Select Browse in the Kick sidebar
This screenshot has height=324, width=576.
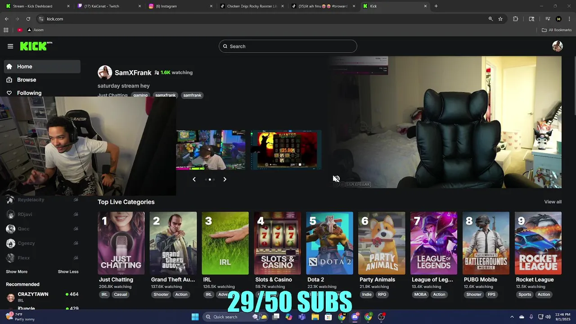pos(42,80)
